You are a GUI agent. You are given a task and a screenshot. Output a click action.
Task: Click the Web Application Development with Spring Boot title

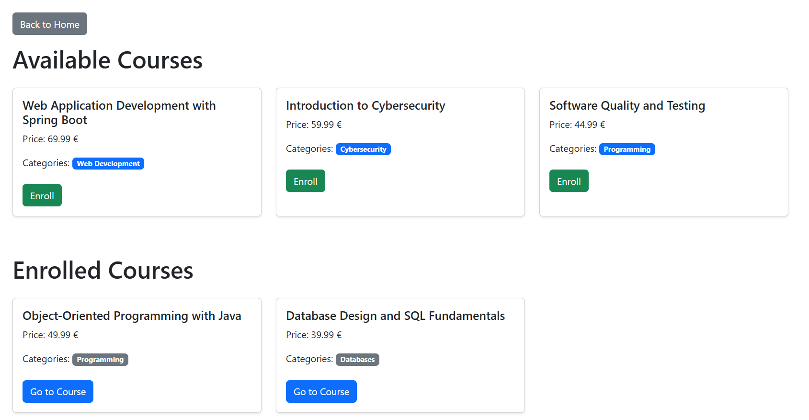click(x=119, y=113)
